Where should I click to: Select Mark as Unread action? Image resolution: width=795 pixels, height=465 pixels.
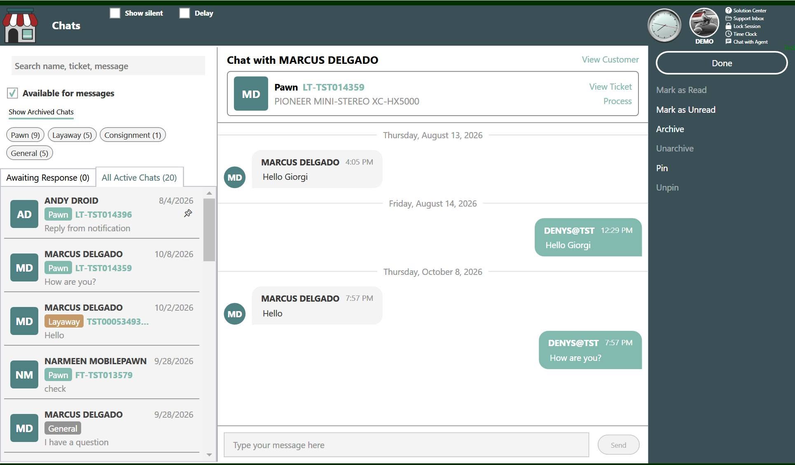tap(685, 110)
